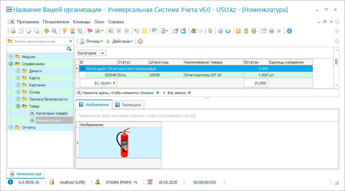The height and width of the screenshot is (191, 345).
Task: Click the map location pin icon
Action: [210, 31]
